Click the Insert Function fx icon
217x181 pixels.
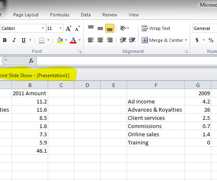point(31,61)
